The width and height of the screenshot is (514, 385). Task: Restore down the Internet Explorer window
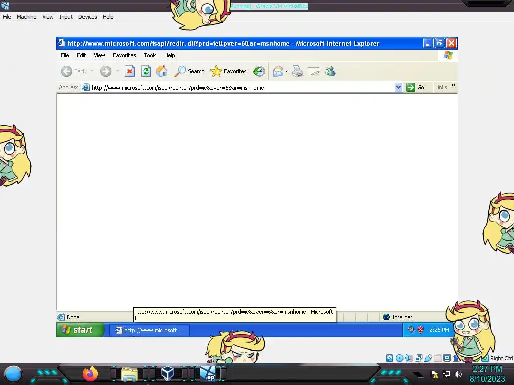point(440,43)
